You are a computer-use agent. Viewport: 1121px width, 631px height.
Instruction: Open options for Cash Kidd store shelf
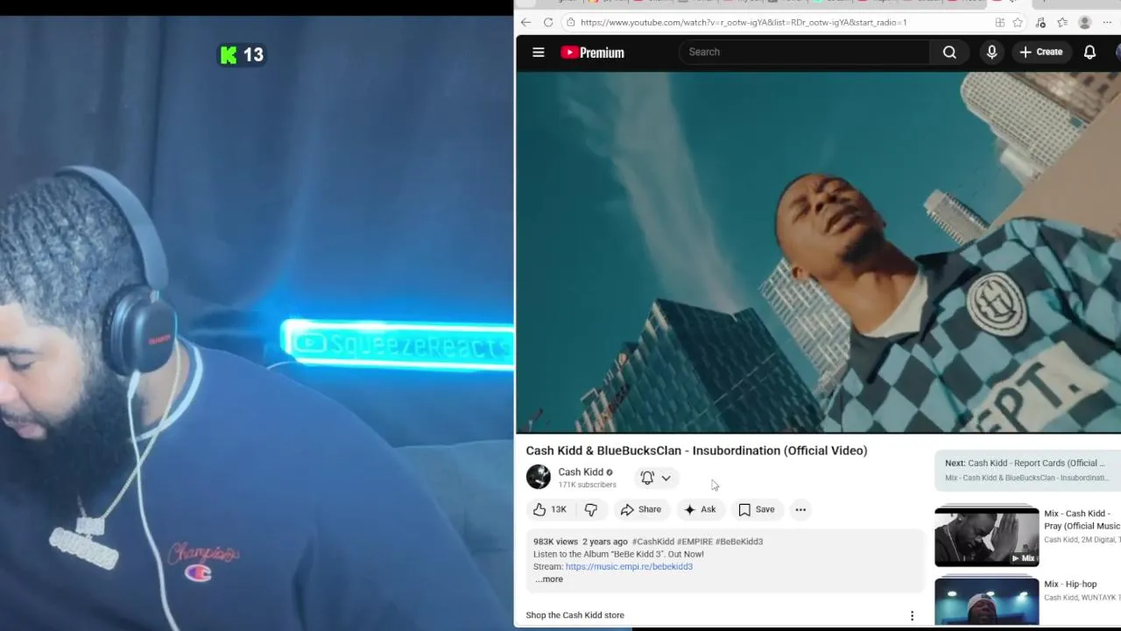(x=912, y=615)
